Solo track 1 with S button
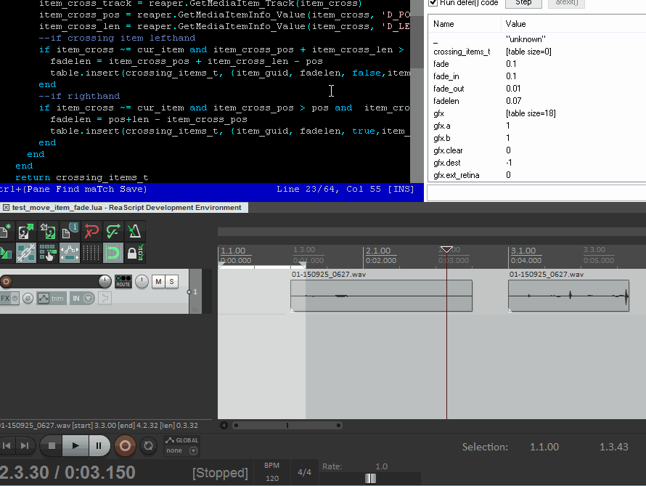The image size is (646, 486). click(172, 282)
